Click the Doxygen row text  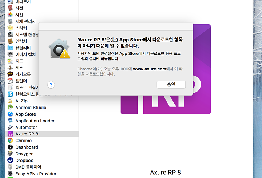click(25, 154)
